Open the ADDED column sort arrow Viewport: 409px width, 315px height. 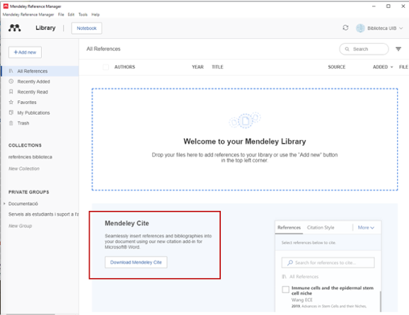click(391, 67)
